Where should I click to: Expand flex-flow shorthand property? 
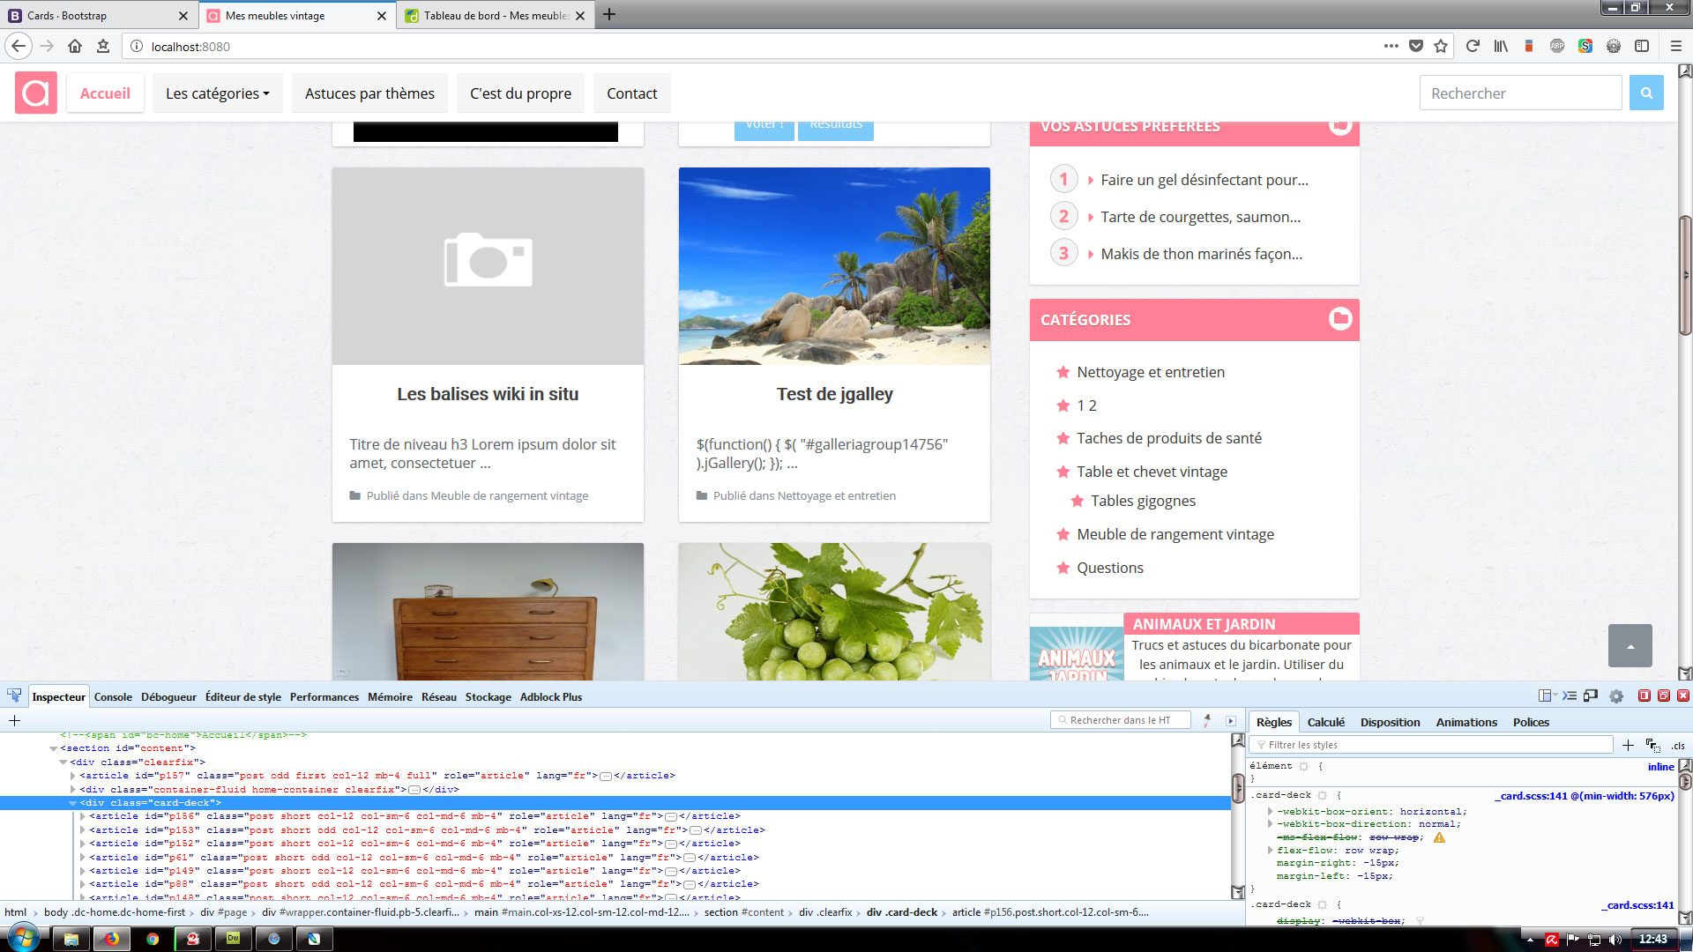(x=1270, y=851)
